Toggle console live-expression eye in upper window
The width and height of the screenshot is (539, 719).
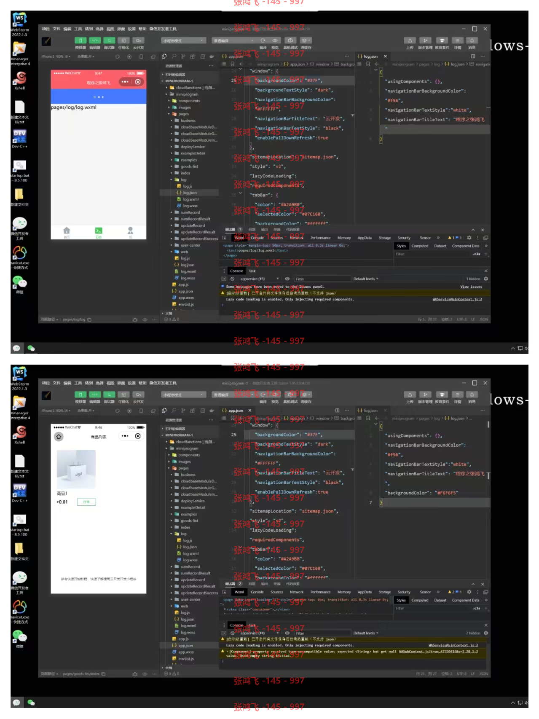(x=287, y=279)
